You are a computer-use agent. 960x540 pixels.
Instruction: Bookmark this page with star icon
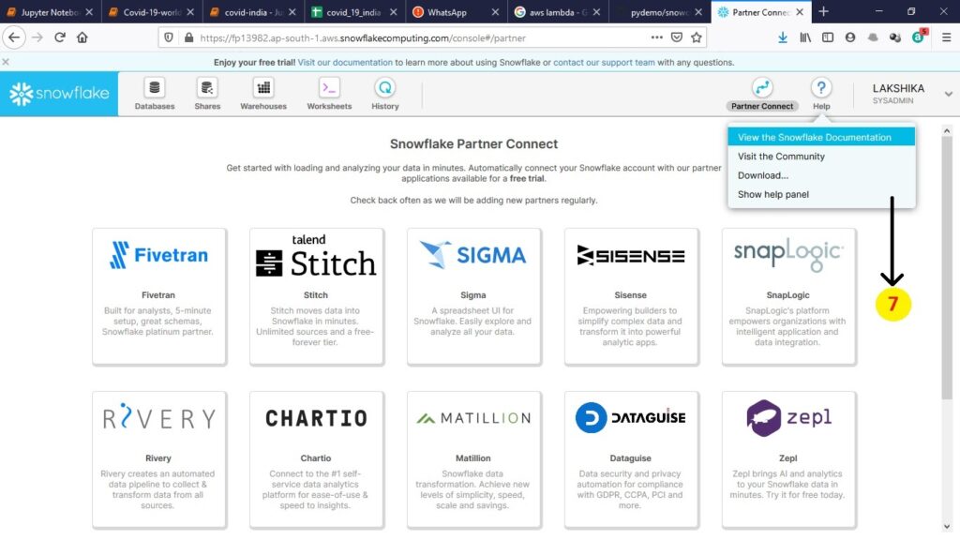(x=697, y=37)
